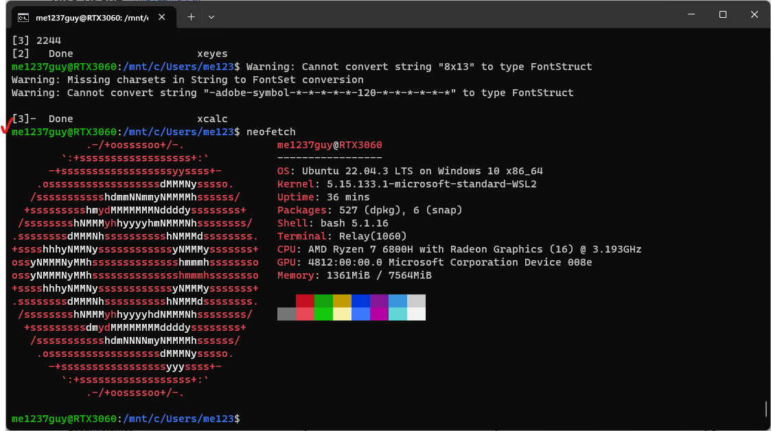Click the red 'me1237guy@RTX3060' neofetch header
This screenshot has height=431, width=771.
point(330,145)
